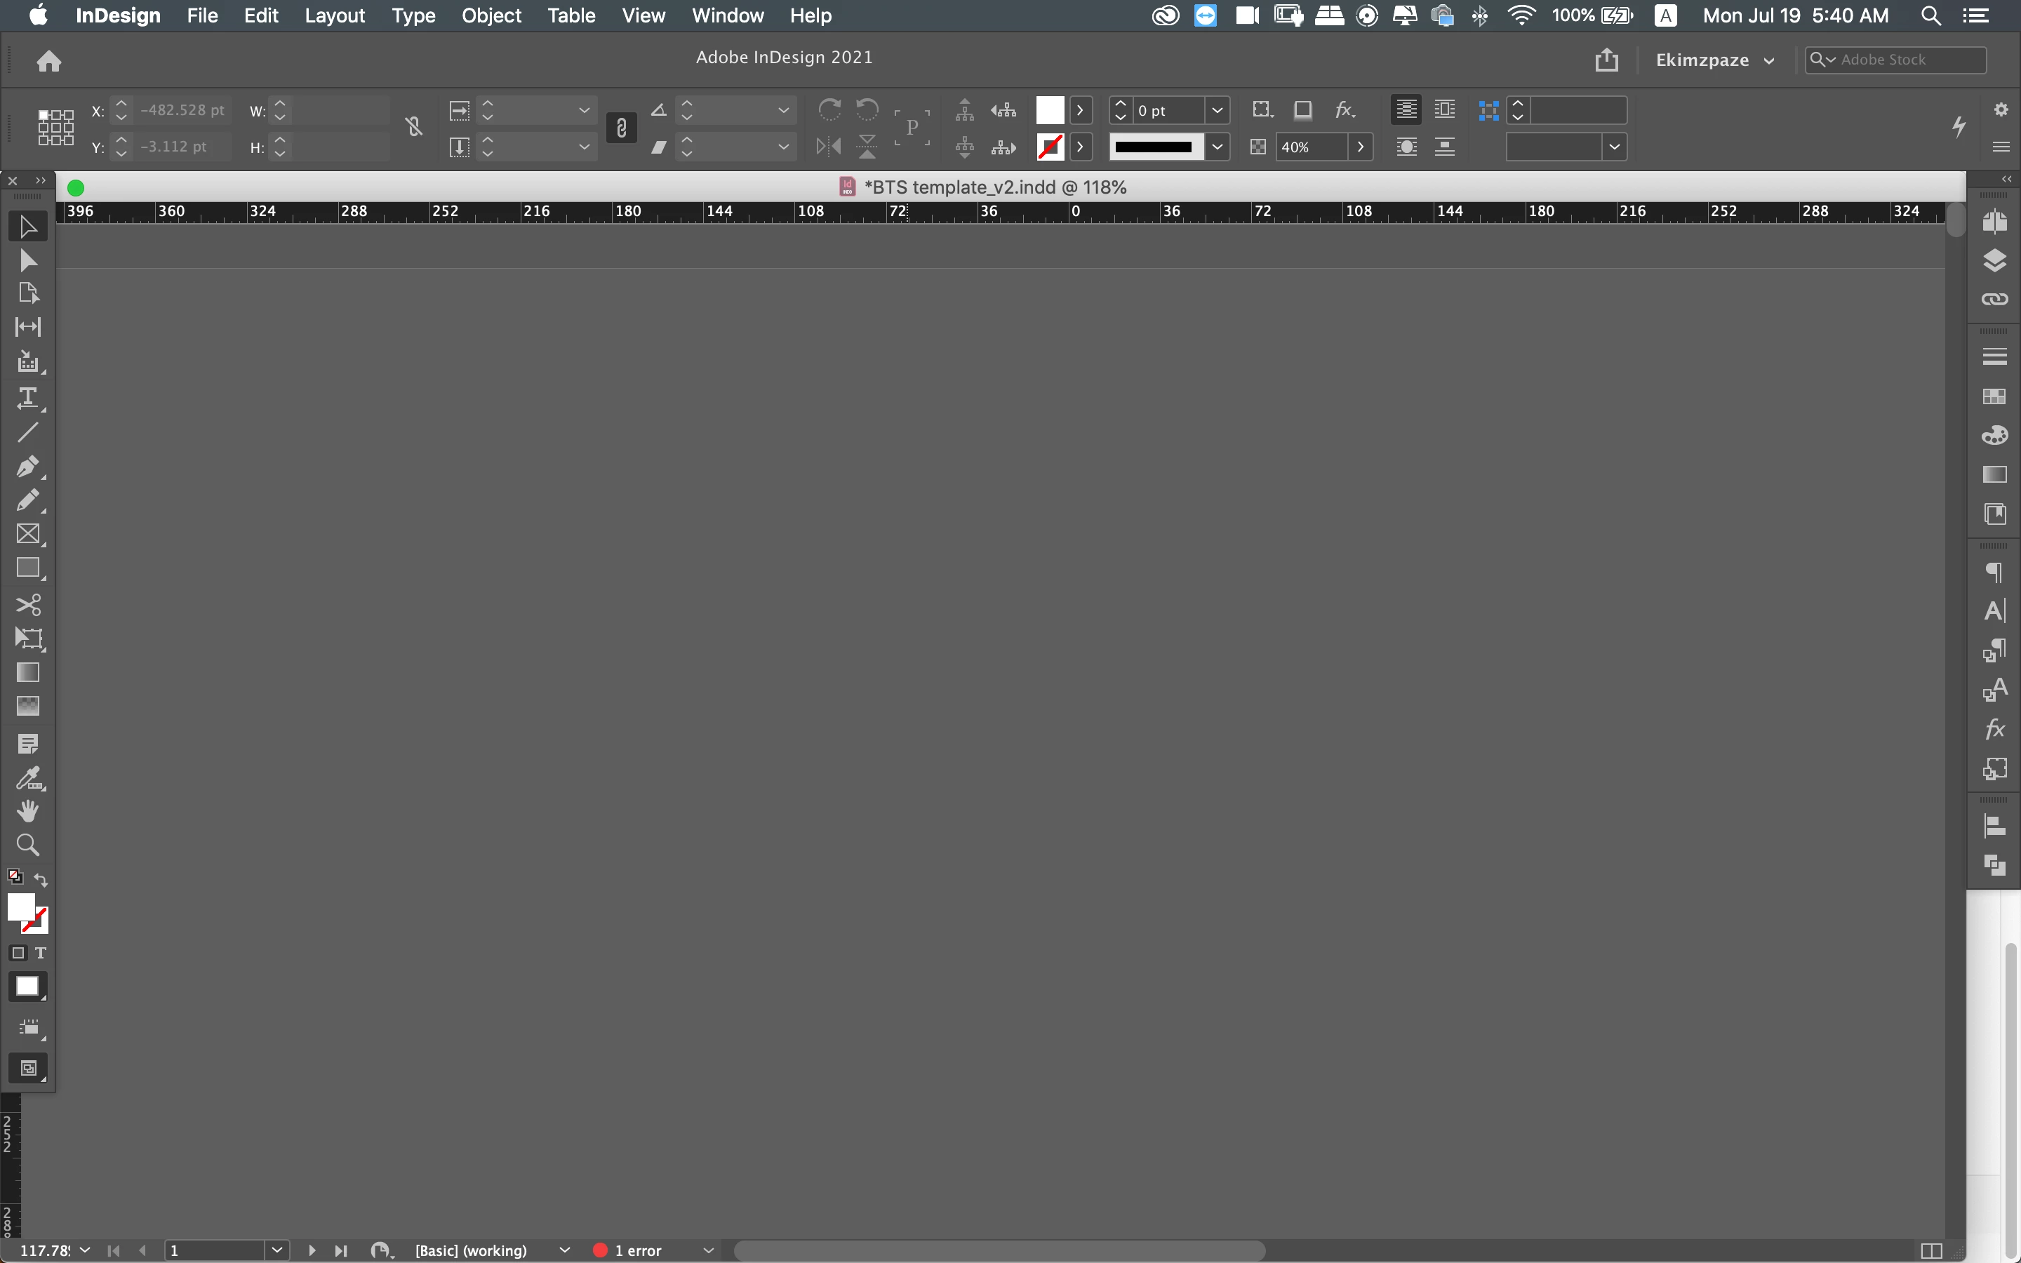Open the preflight error menu dropdown
2021x1263 pixels.
[708, 1250]
